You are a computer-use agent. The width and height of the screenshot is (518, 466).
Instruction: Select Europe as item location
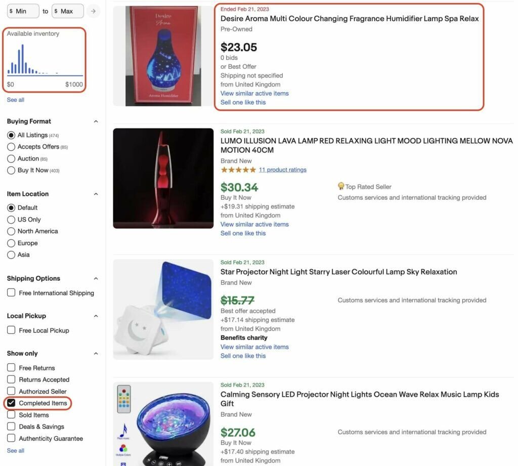11,243
